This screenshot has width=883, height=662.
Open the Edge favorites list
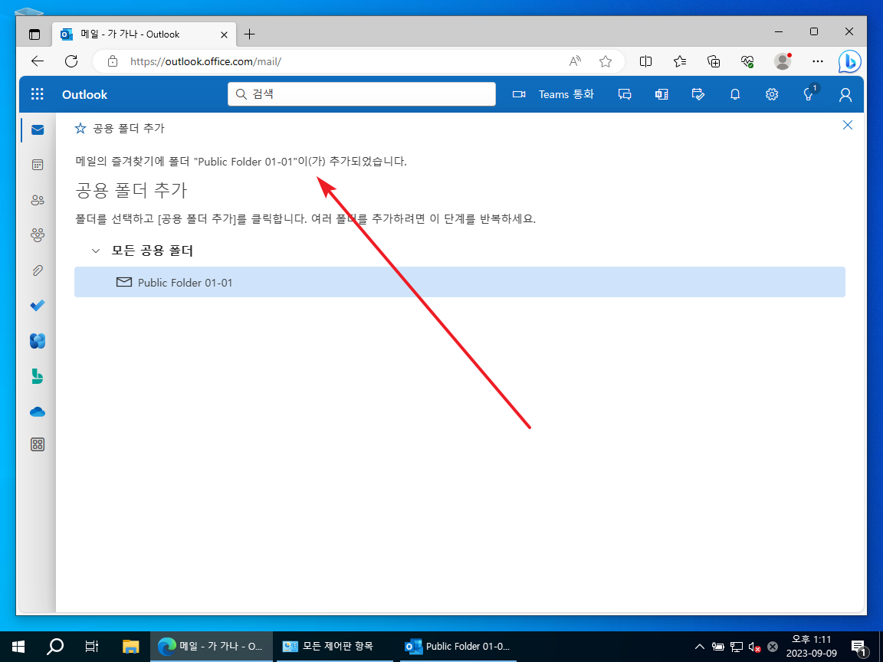(x=680, y=61)
